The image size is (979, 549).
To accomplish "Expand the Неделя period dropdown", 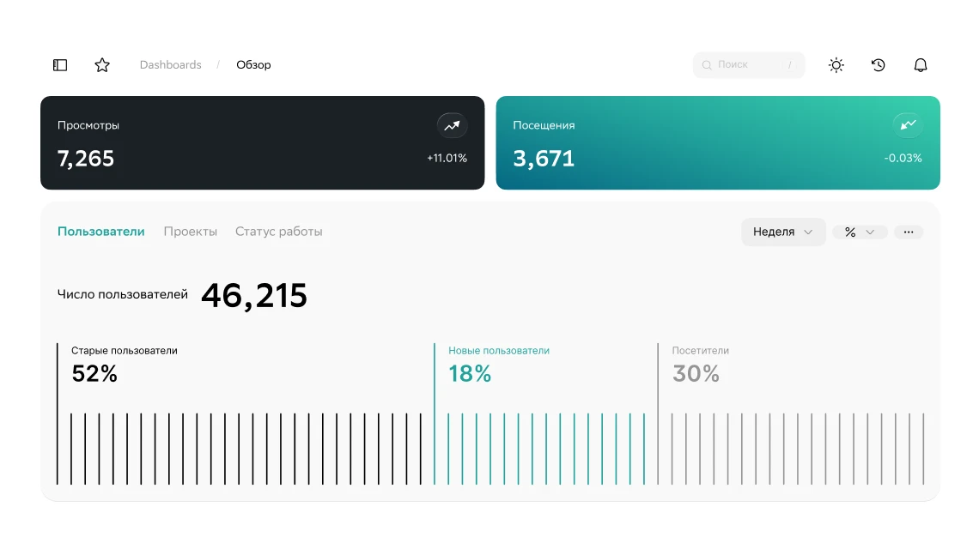I will tap(783, 232).
